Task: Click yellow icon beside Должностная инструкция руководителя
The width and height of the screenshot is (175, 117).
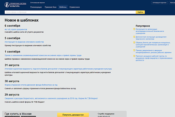Action: tap(134, 37)
